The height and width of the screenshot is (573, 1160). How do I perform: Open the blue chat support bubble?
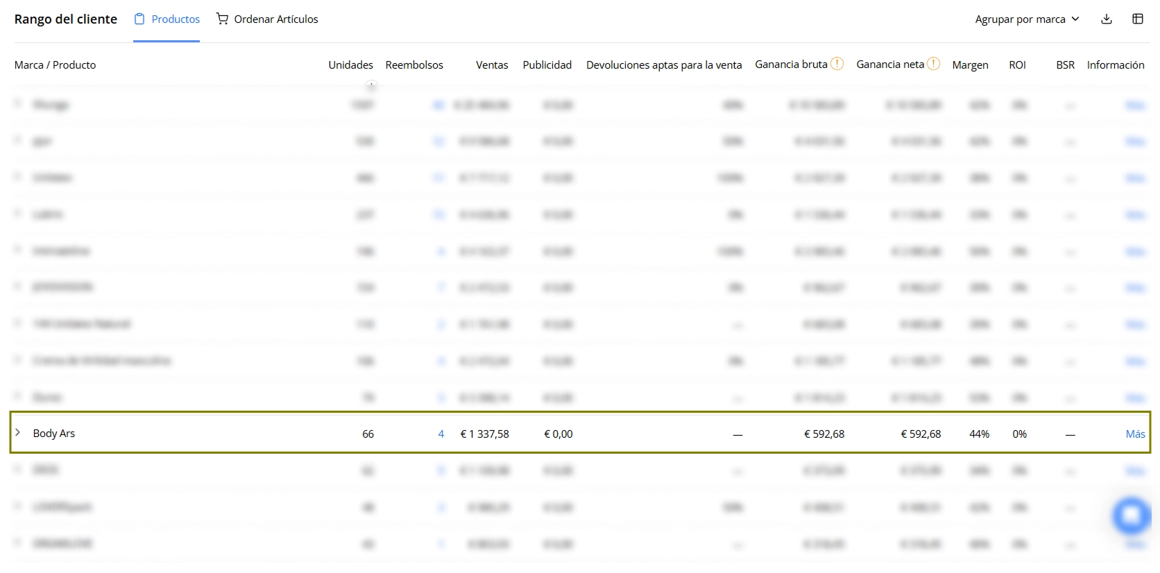[x=1132, y=515]
